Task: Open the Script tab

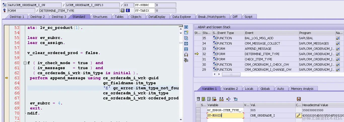Action: click(x=248, y=17)
